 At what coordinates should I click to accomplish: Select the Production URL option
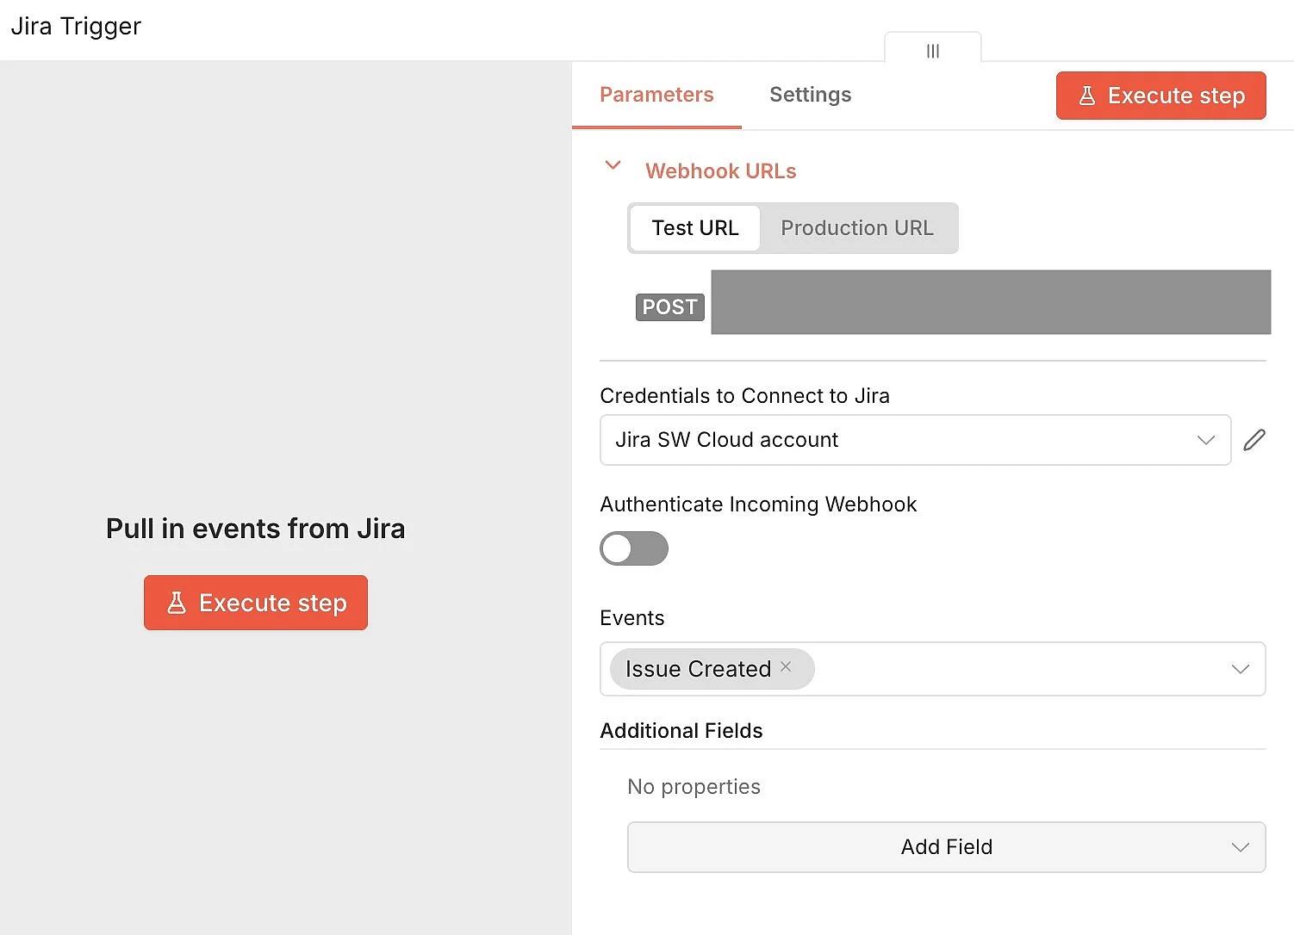click(x=857, y=228)
